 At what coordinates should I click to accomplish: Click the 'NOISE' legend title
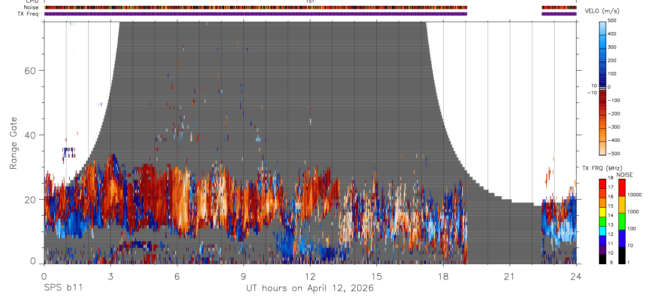(625, 175)
